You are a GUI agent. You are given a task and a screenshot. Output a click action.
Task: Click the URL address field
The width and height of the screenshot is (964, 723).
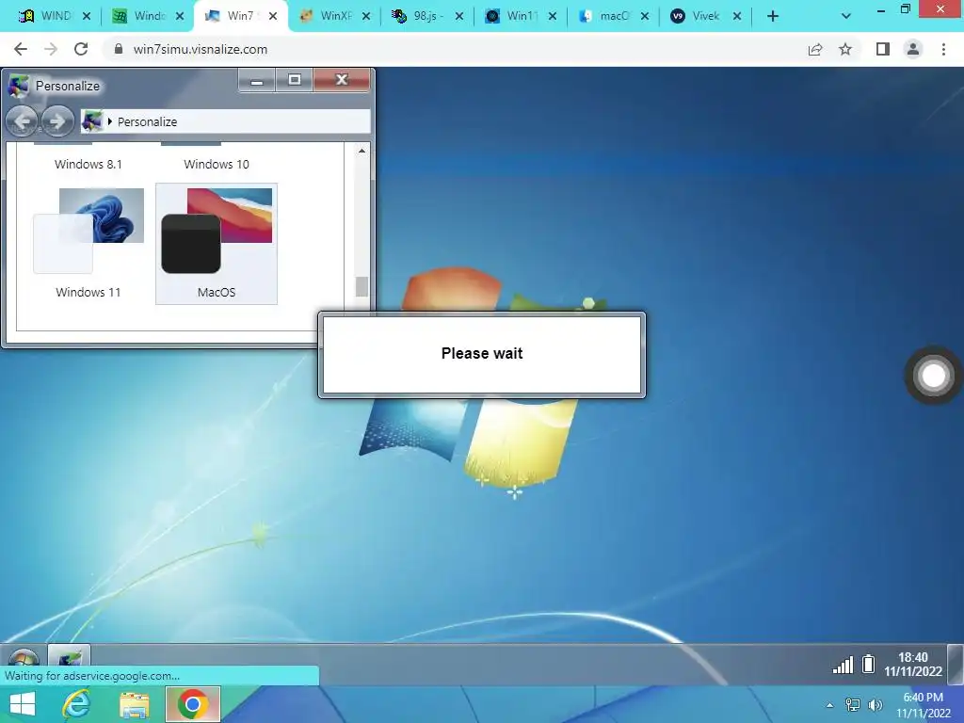(455, 49)
